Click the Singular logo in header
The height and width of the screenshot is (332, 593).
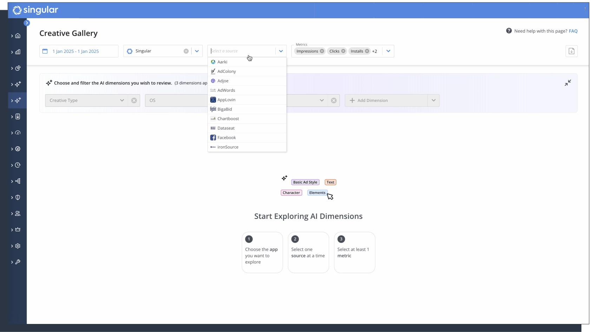pyautogui.click(x=35, y=10)
